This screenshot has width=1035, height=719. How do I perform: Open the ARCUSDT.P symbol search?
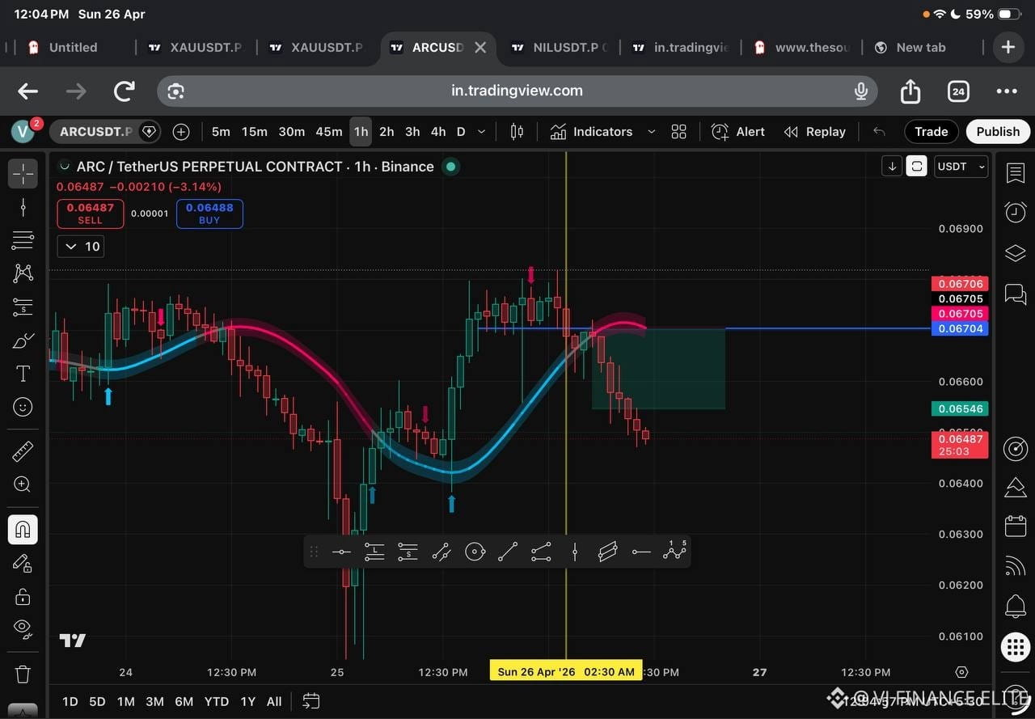(96, 132)
